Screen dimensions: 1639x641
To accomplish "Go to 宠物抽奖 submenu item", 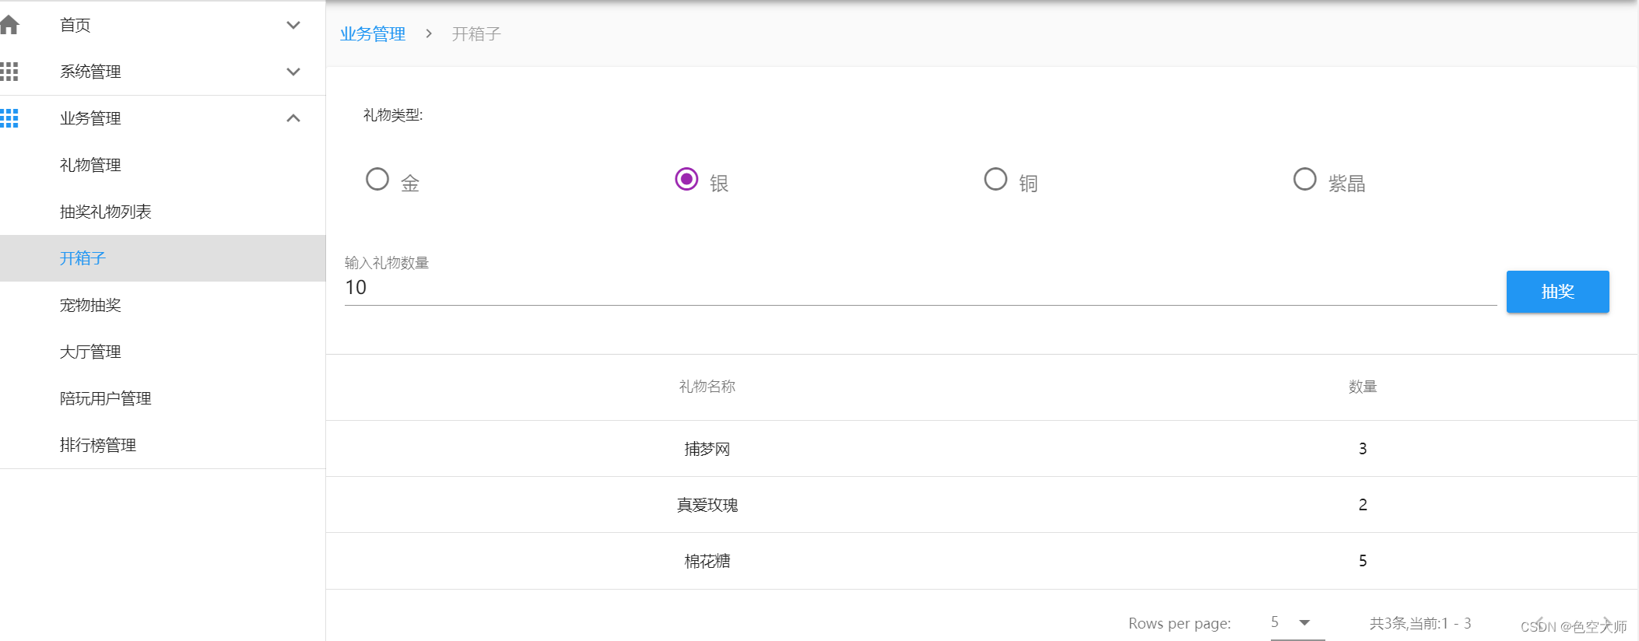I will 90,305.
